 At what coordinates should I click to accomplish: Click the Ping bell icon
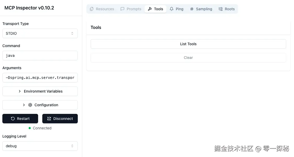172,9
